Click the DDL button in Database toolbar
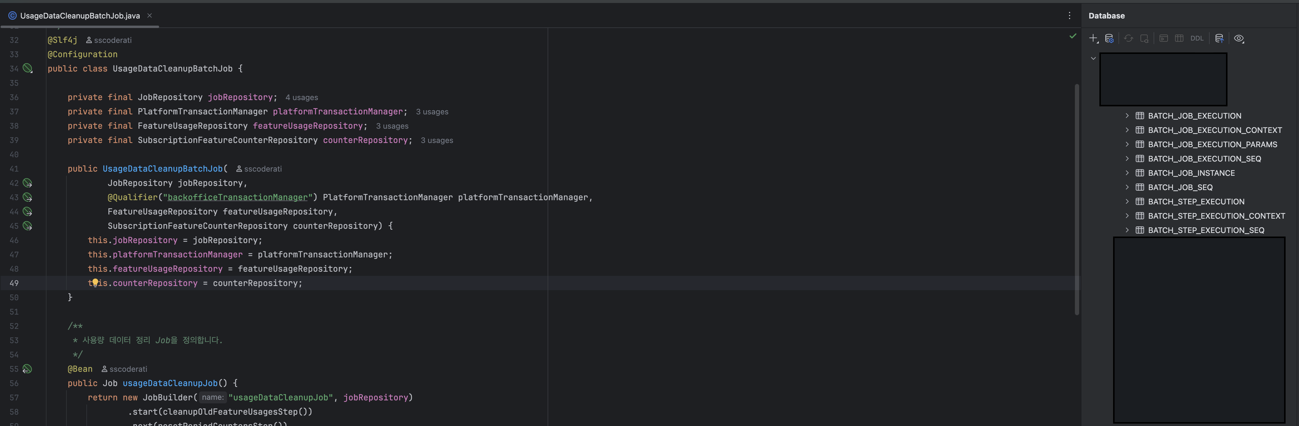The width and height of the screenshot is (1299, 426). 1197,38
